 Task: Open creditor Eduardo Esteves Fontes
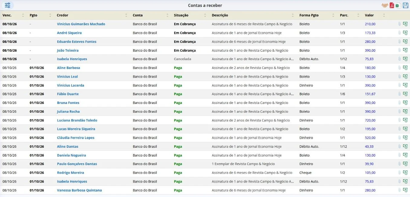[77, 41]
